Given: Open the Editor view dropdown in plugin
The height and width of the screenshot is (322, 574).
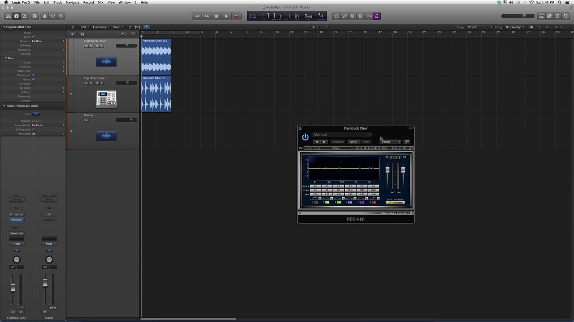Looking at the screenshot, I should pyautogui.click(x=391, y=142).
